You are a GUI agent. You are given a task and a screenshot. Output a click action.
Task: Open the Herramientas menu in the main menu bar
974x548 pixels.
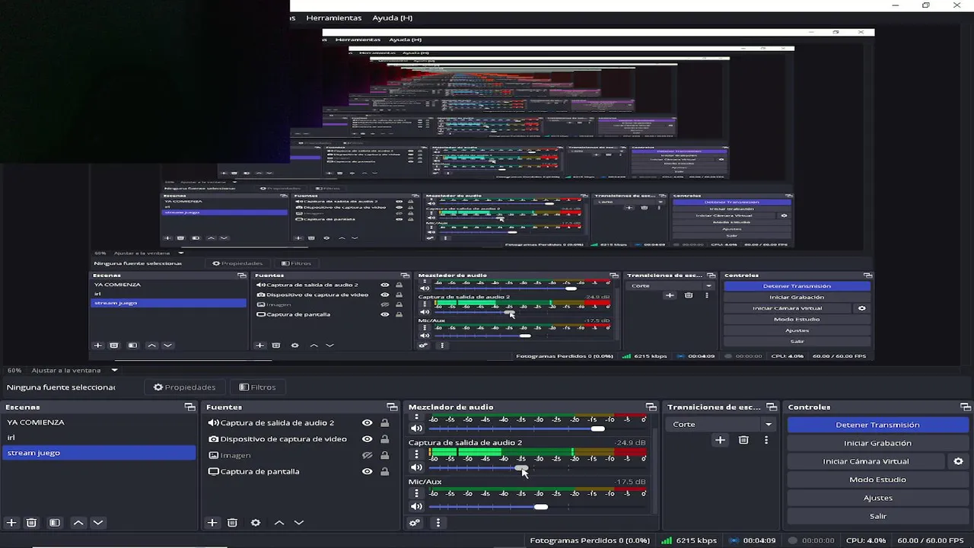point(333,18)
